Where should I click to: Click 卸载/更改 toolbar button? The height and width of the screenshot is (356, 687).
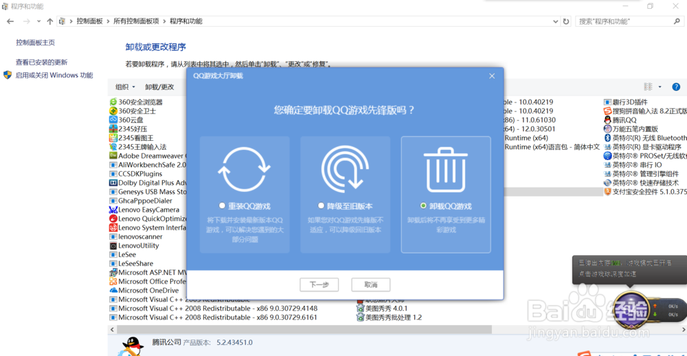pyautogui.click(x=159, y=87)
